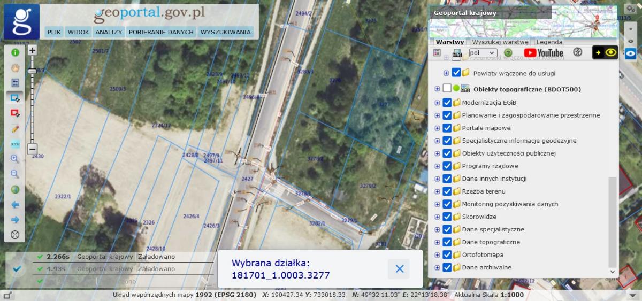Open the green question mark help
Viewport: 642px width, 301px height.
[x=508, y=53]
